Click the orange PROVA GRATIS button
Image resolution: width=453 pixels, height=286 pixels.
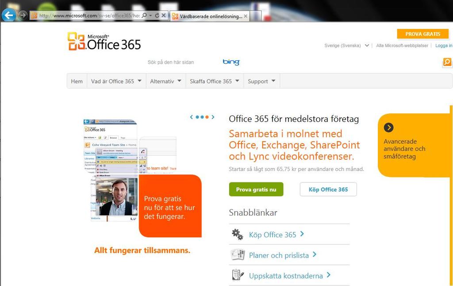click(422, 34)
